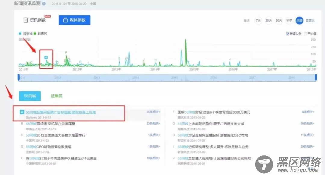Open headline 传58同城计划于年内赴美IPO
This screenshot has height=175, width=325.
point(61,158)
